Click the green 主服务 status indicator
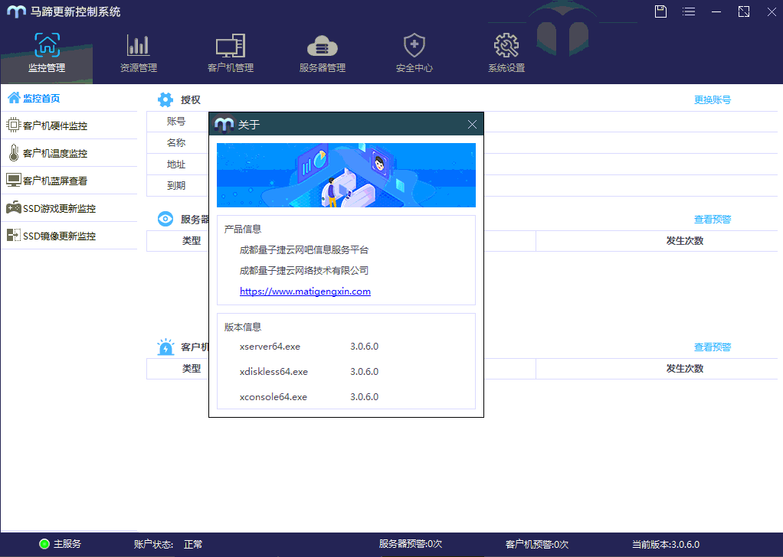783x557 pixels. (44, 544)
